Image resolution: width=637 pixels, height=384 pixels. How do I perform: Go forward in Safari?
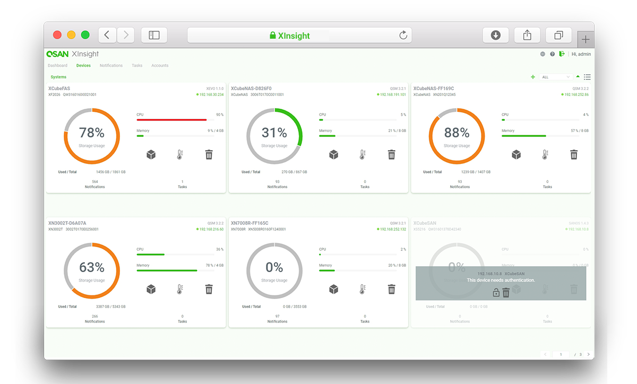tap(126, 35)
